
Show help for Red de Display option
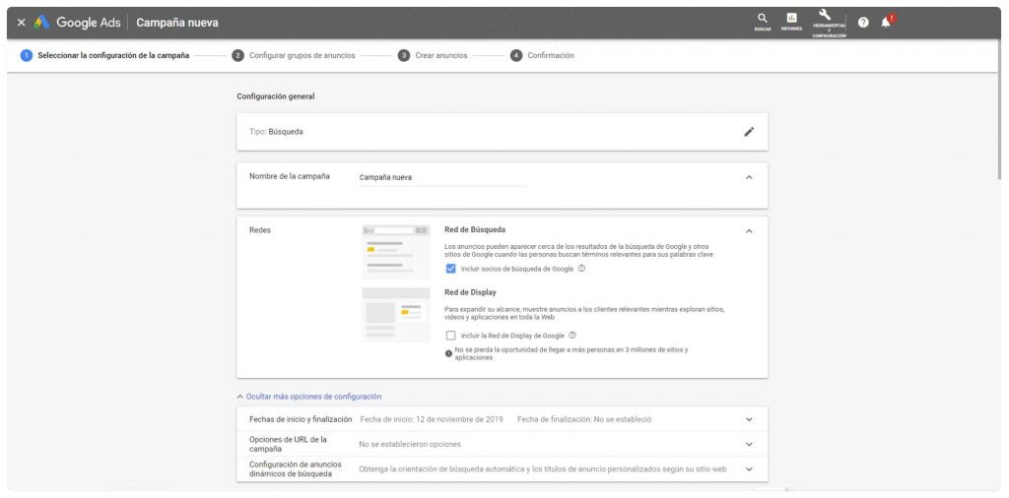click(x=572, y=335)
